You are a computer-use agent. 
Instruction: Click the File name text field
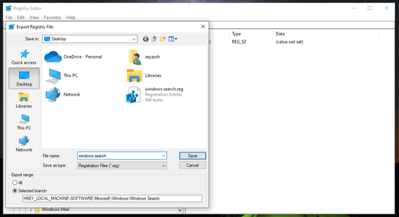pos(119,156)
